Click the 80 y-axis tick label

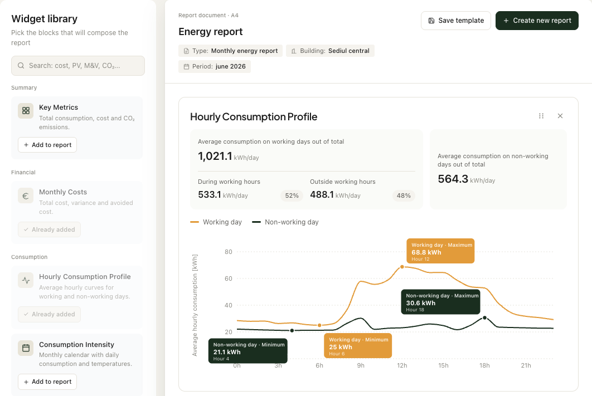[x=229, y=252]
